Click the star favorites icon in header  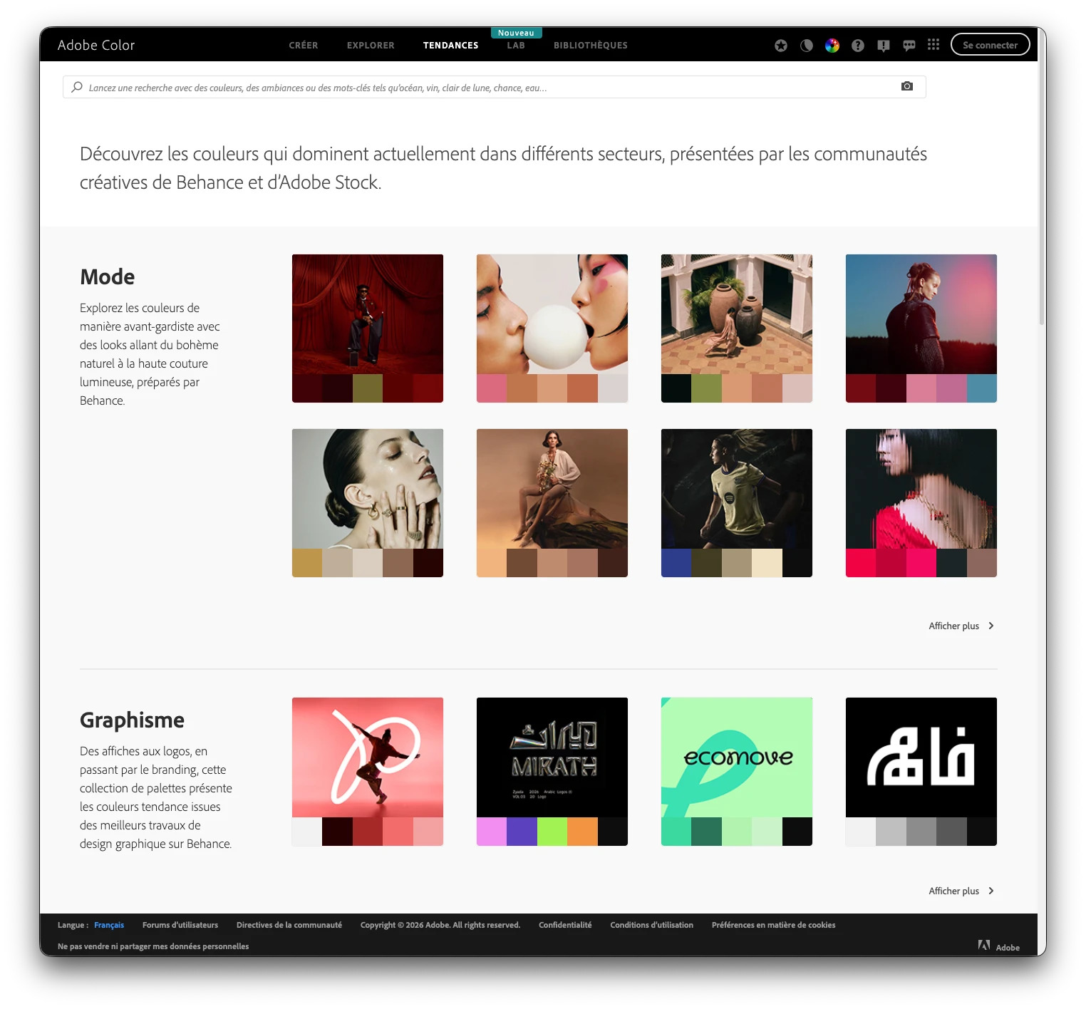pos(780,44)
